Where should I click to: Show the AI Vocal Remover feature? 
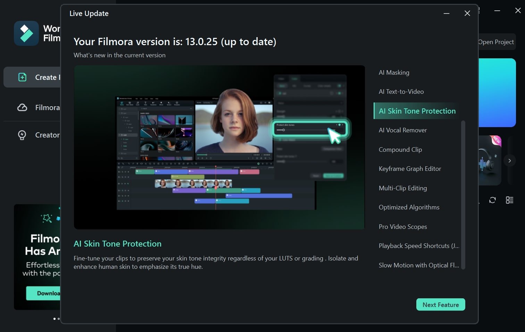[x=402, y=130]
